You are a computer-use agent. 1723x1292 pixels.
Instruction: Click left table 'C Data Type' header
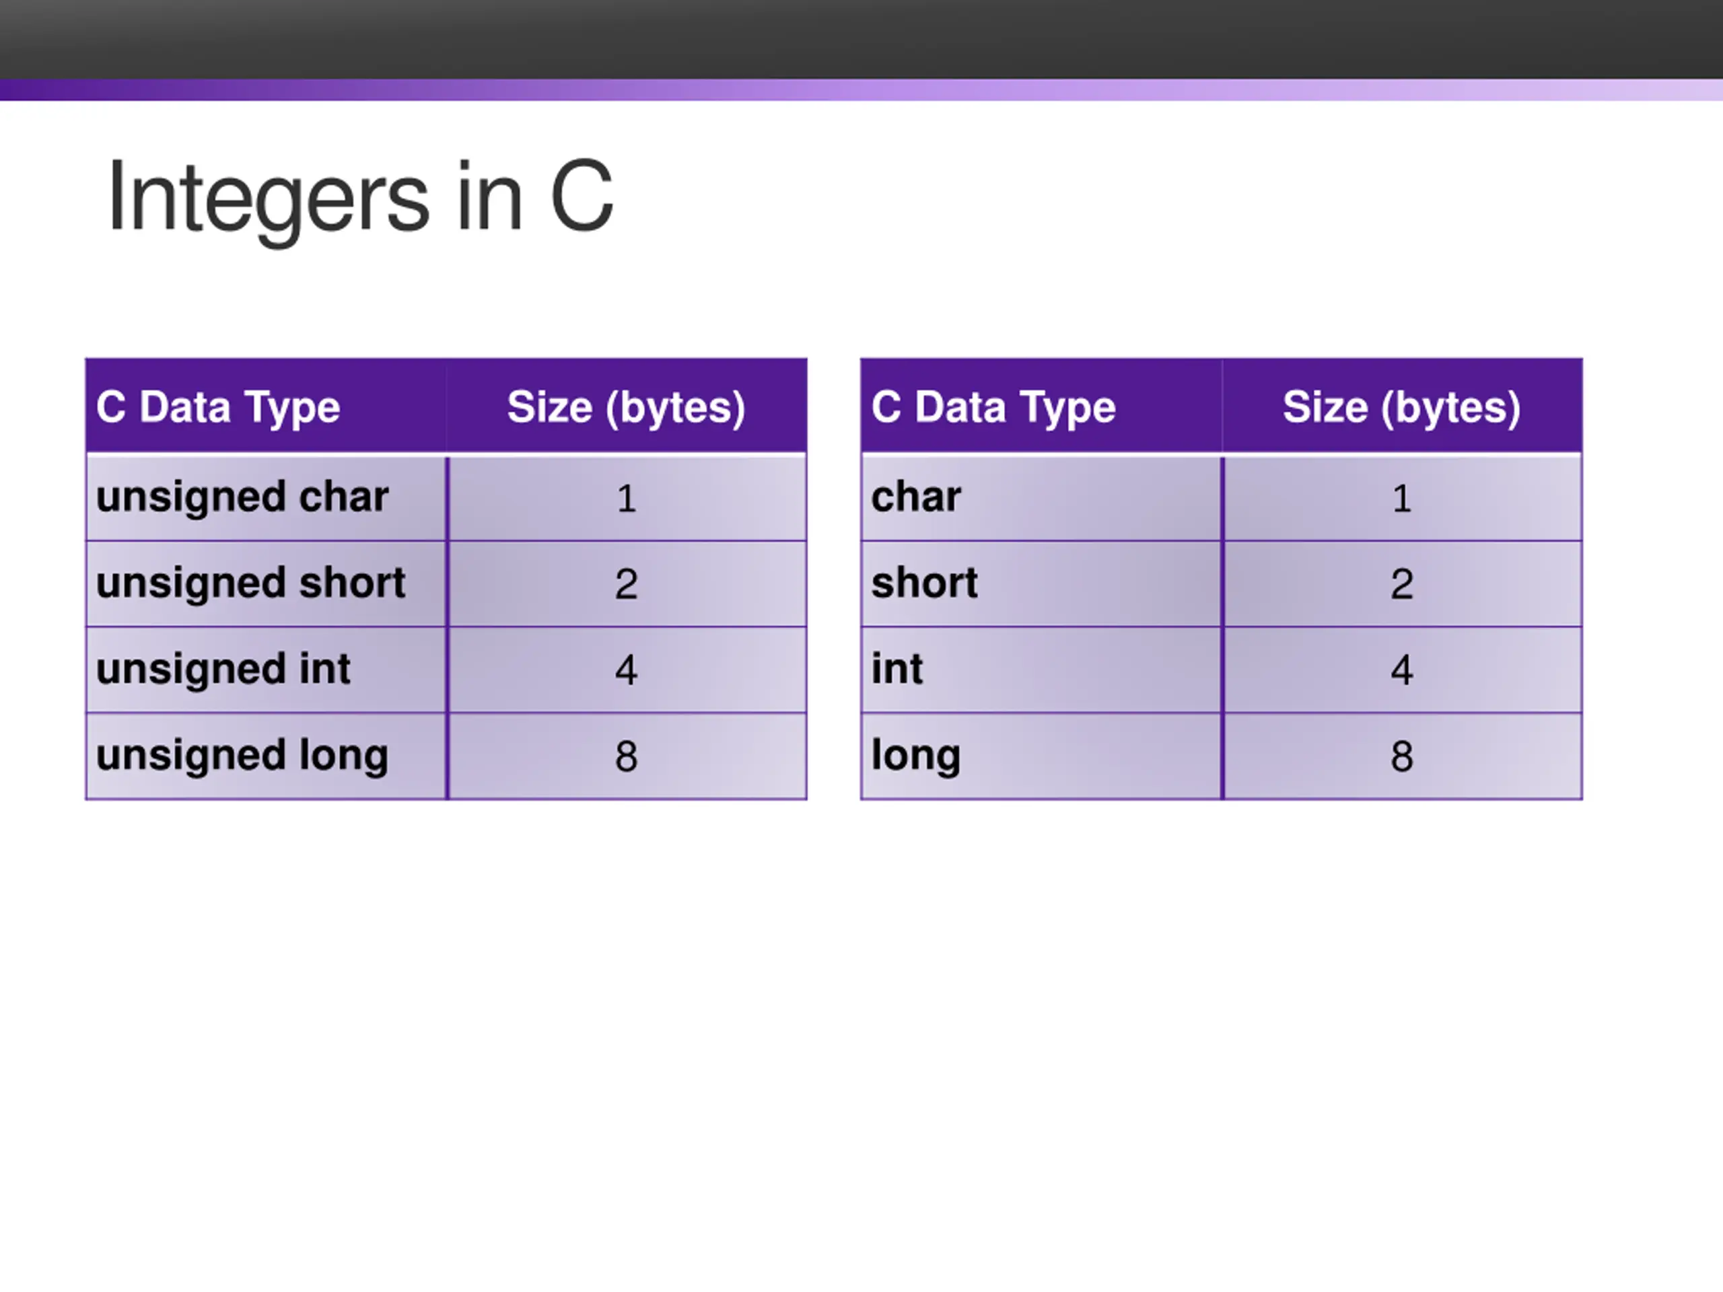[267, 406]
